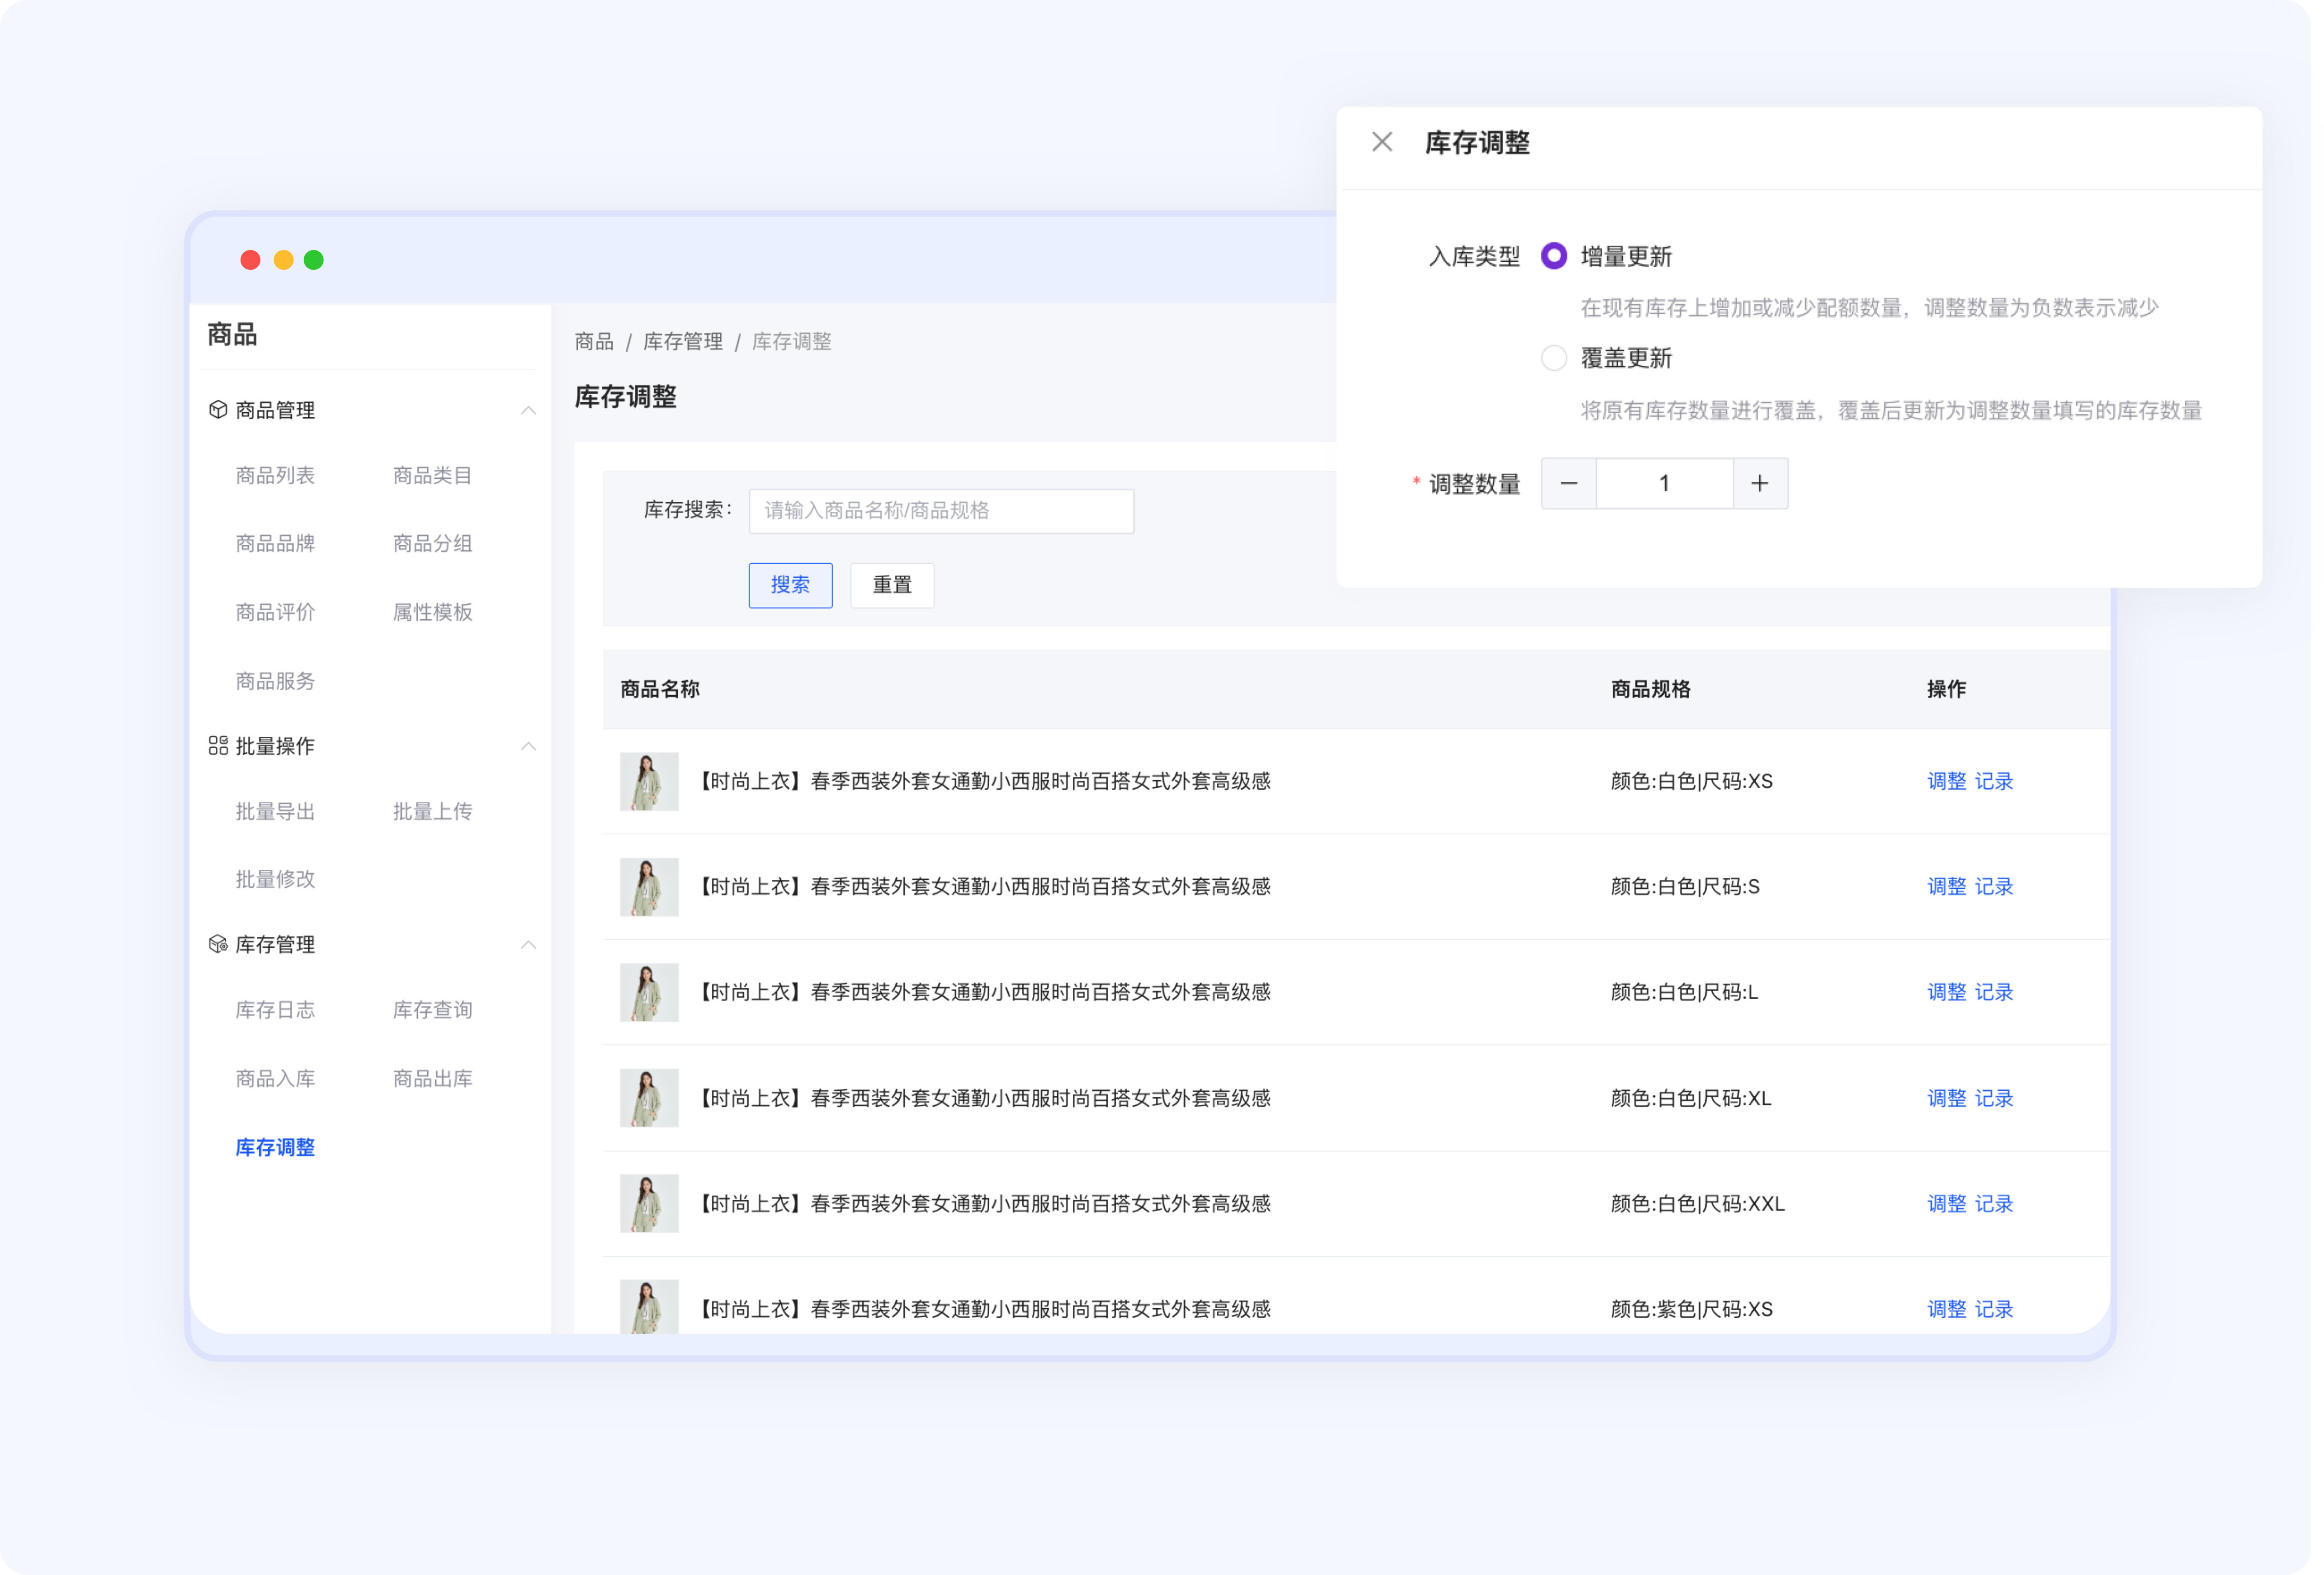The image size is (2324, 1575).
Task: Click the 重置 button
Action: [891, 585]
